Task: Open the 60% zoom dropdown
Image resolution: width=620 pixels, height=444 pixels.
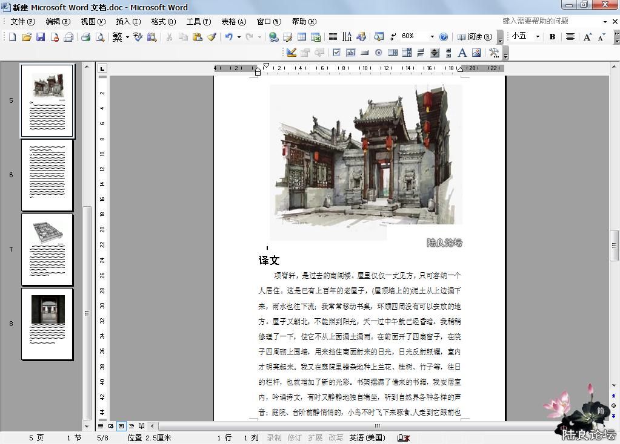Action: [x=432, y=37]
